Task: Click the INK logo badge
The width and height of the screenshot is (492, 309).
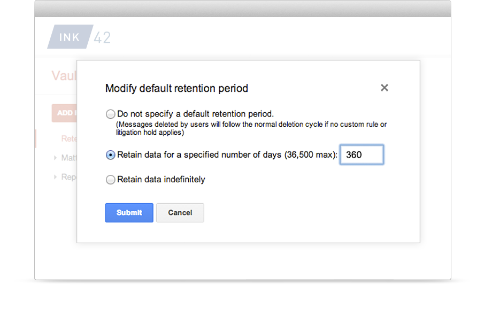Action: [x=70, y=37]
